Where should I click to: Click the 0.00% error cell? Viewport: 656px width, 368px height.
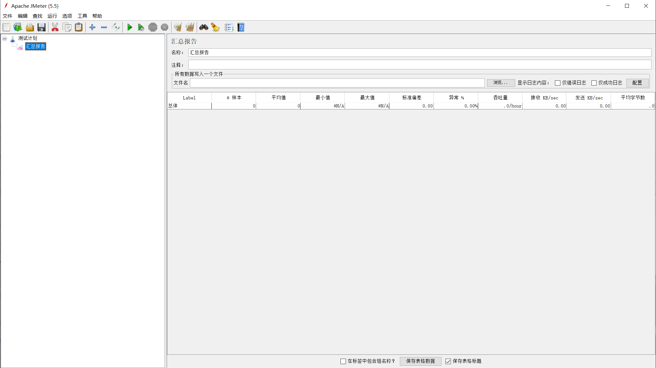coord(456,106)
